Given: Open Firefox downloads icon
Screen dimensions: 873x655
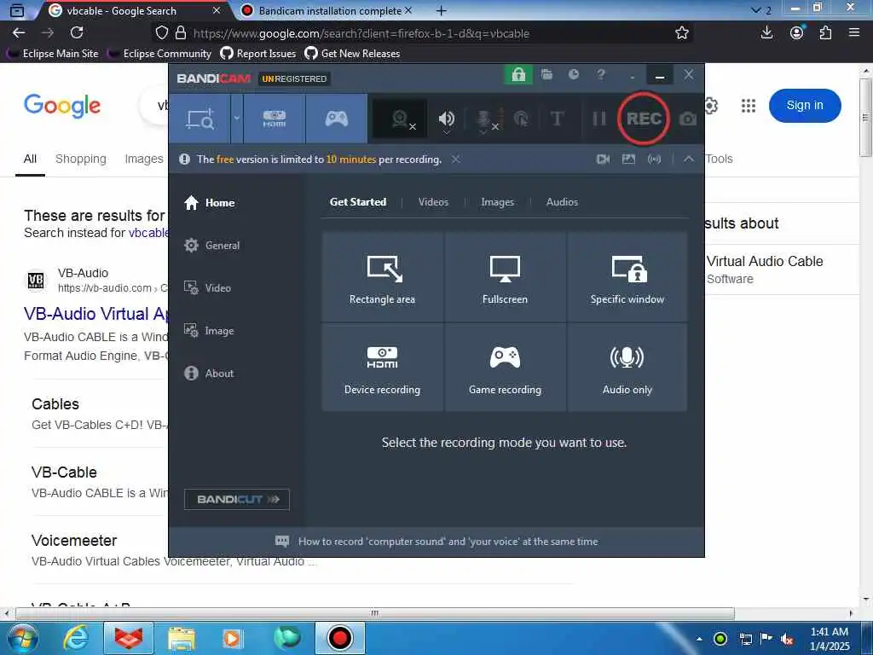Looking at the screenshot, I should click(766, 33).
